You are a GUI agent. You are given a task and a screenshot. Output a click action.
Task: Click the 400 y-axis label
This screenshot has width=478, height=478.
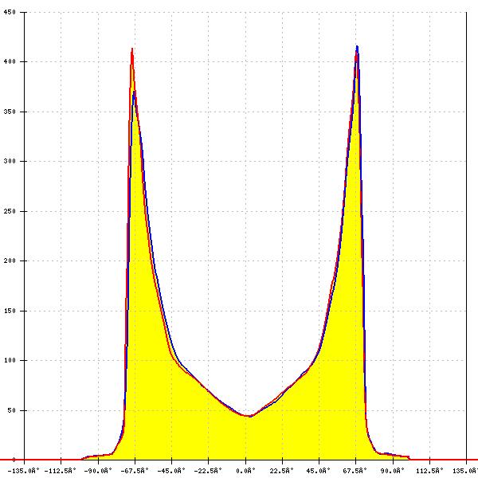[10, 61]
